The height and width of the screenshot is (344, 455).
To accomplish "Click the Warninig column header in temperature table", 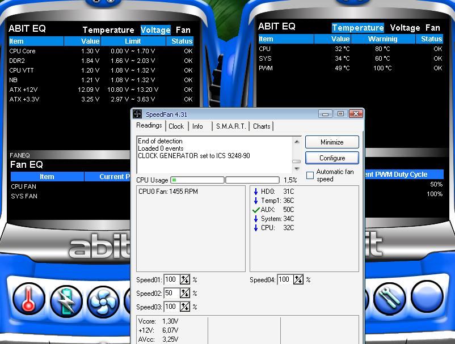I will 383,39.
